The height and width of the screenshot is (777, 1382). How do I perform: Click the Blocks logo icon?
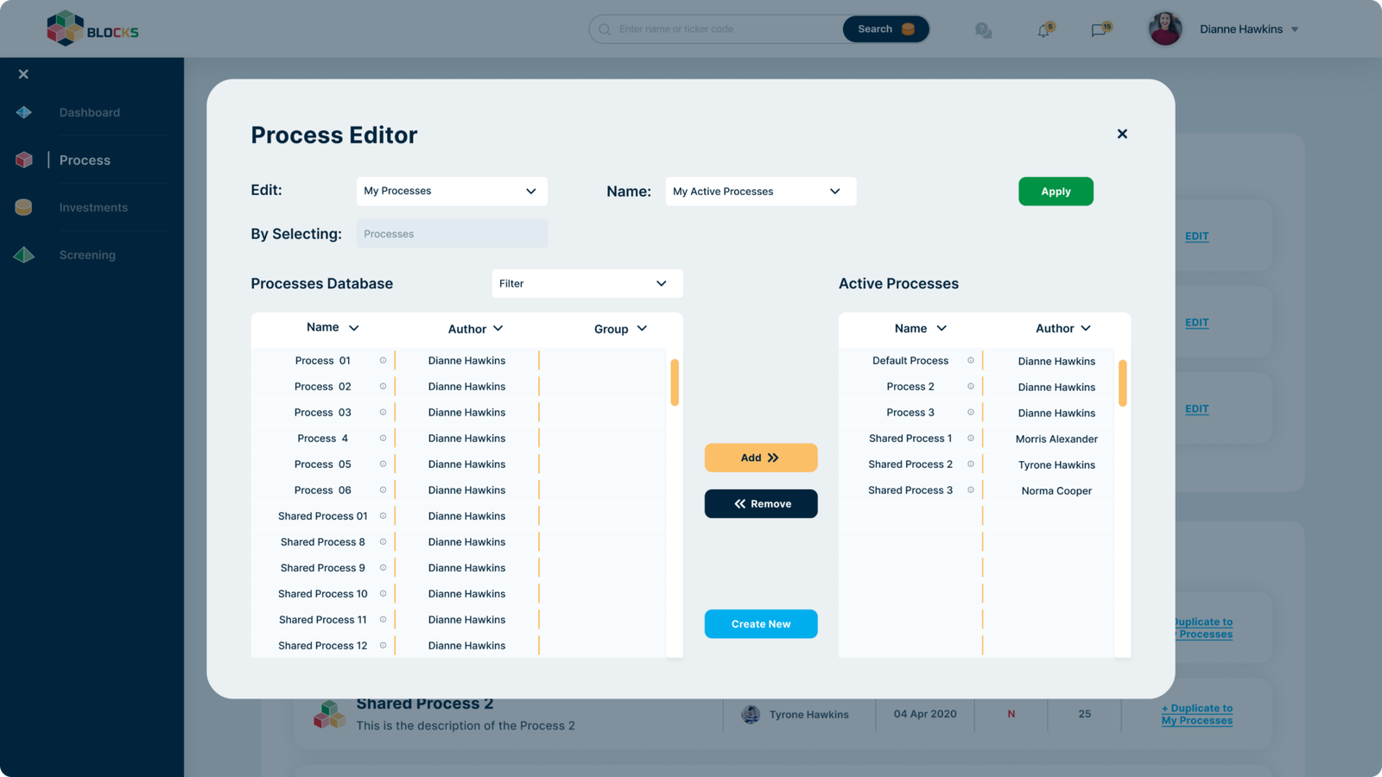click(65, 28)
